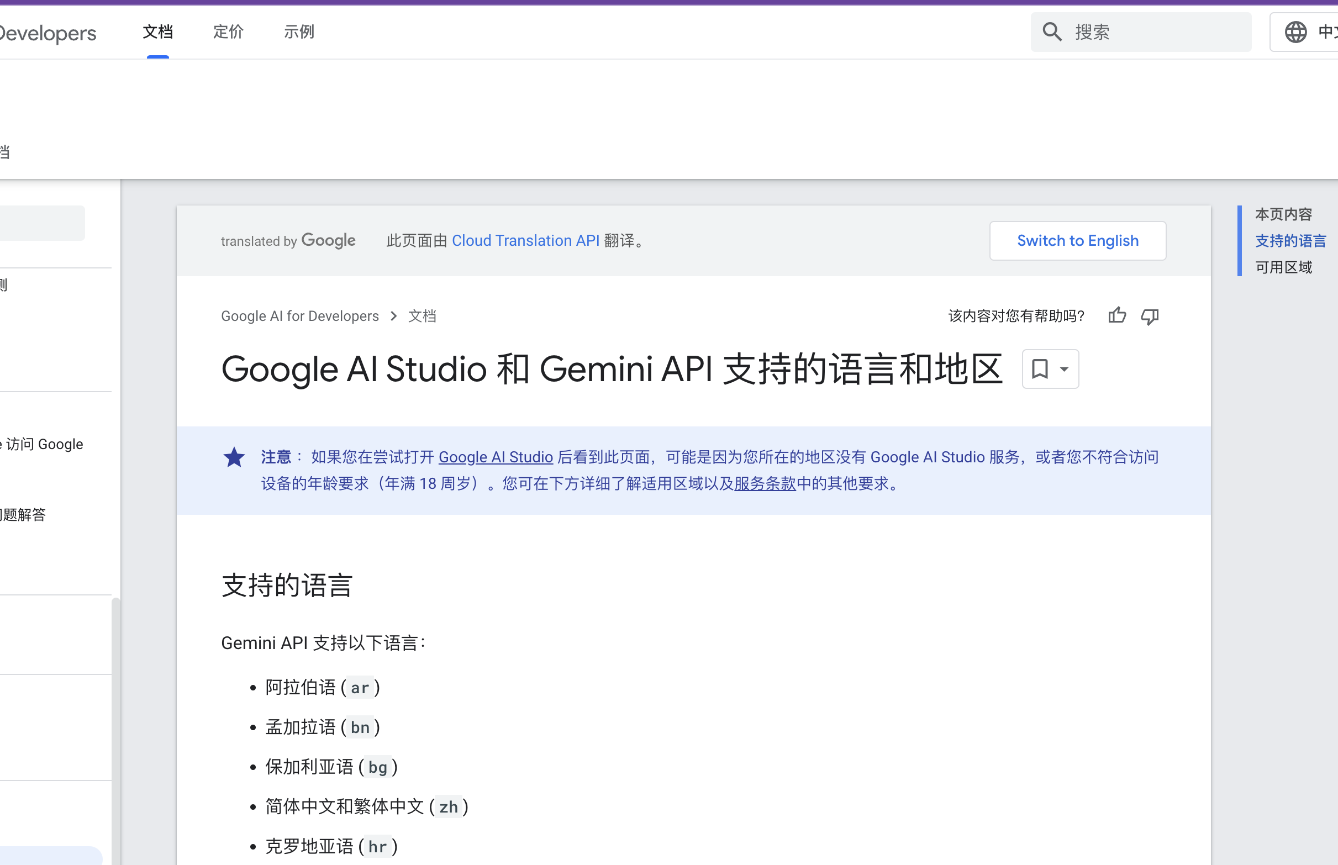This screenshot has width=1338, height=865.
Task: Click the list item 简体中文和繁体中文 (zh)
Action: (x=367, y=807)
